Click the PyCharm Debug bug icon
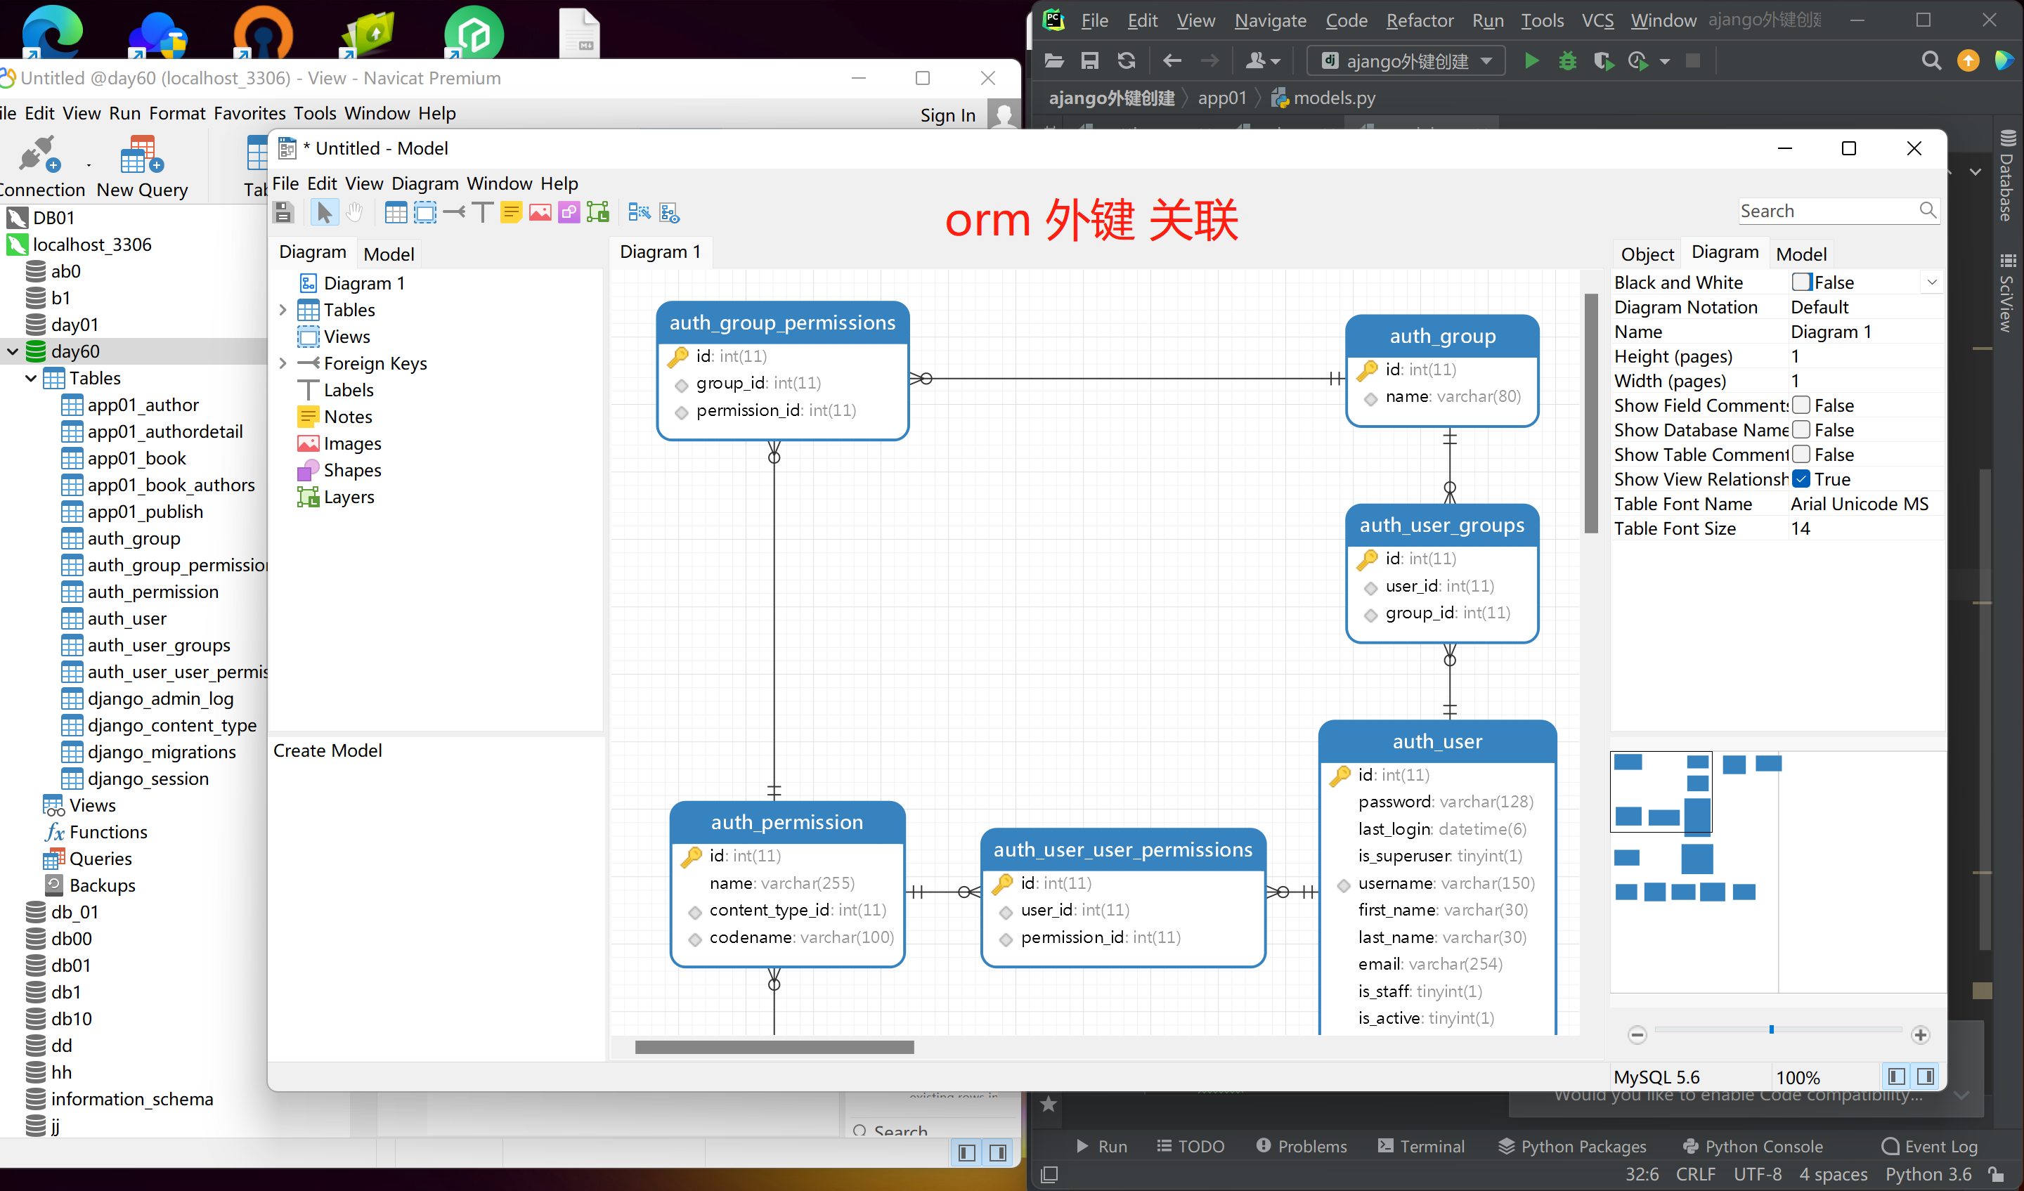 pyautogui.click(x=1567, y=61)
